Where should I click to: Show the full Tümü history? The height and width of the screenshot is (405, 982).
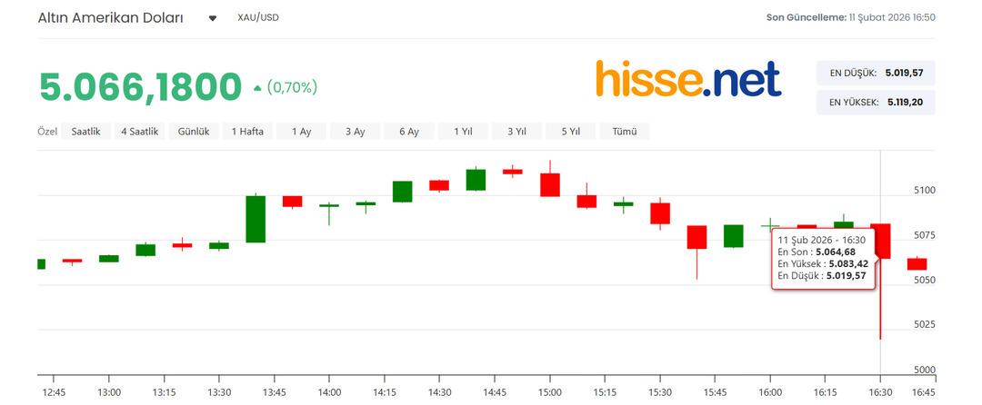(x=625, y=132)
